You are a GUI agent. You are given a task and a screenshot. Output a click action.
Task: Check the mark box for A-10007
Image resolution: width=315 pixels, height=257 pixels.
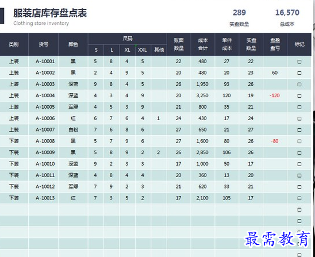(x=299, y=130)
